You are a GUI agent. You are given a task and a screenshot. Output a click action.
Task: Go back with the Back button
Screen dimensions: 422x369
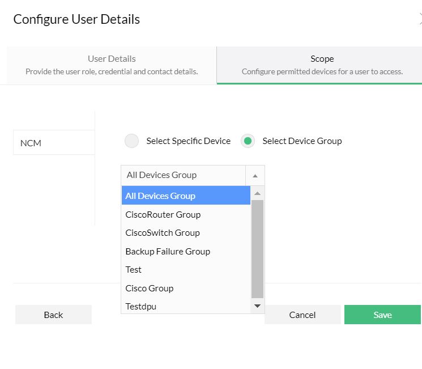tap(53, 315)
